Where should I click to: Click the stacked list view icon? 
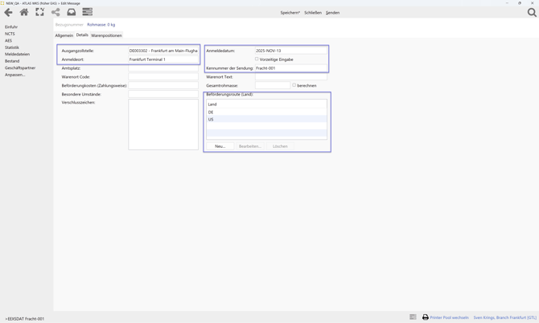[87, 12]
